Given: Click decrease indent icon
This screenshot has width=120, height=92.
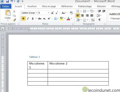Looking at the screenshot, I should point(99,11).
